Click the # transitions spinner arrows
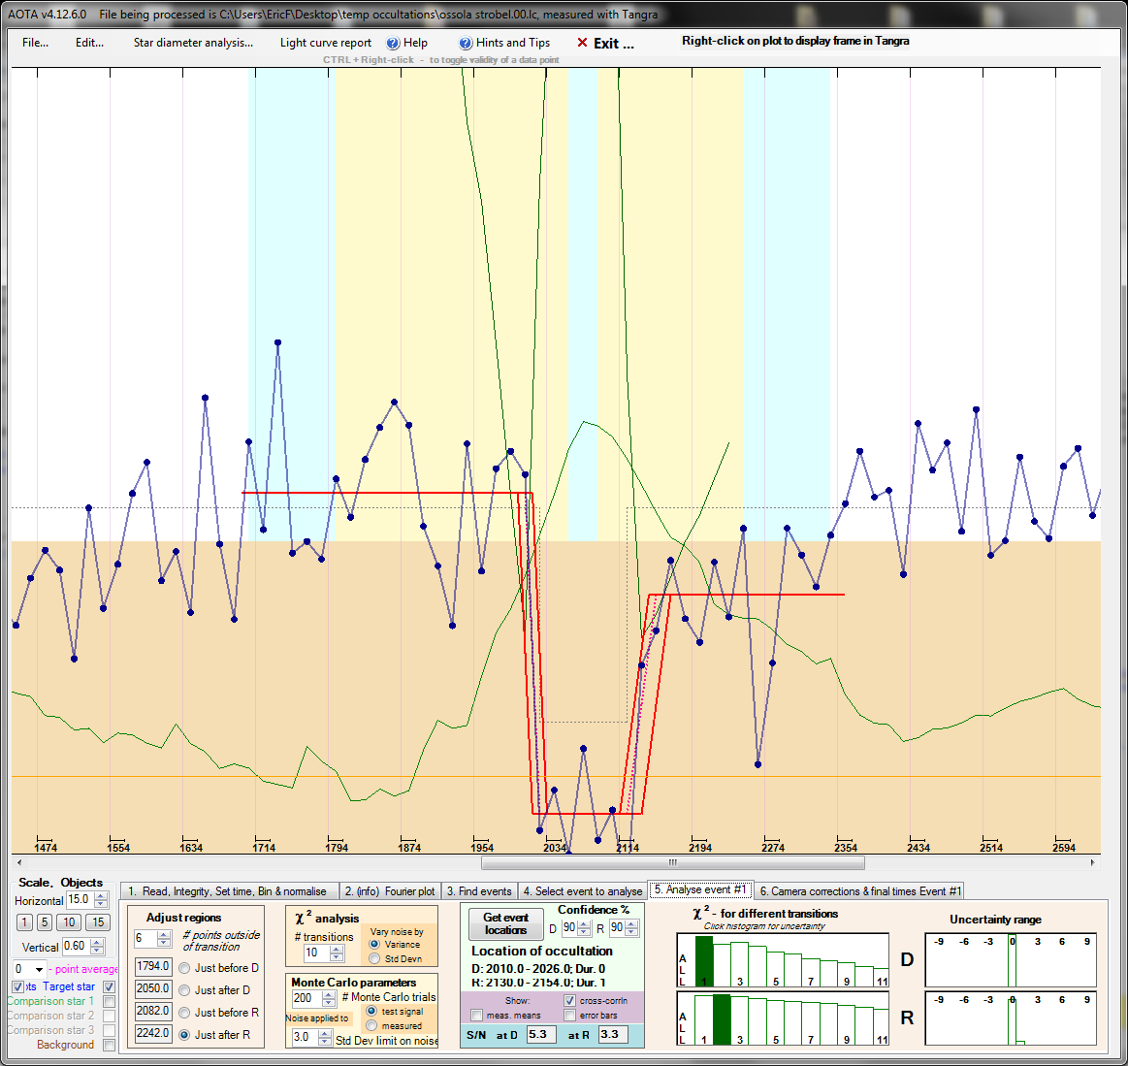Viewport: 1128px width, 1066px height. coord(337,953)
